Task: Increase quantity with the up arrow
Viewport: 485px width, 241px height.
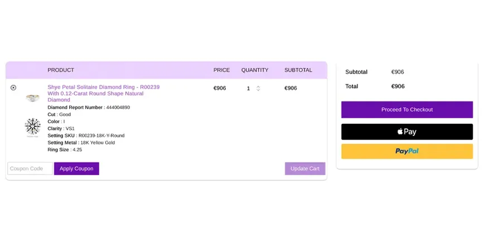Action: (x=258, y=86)
